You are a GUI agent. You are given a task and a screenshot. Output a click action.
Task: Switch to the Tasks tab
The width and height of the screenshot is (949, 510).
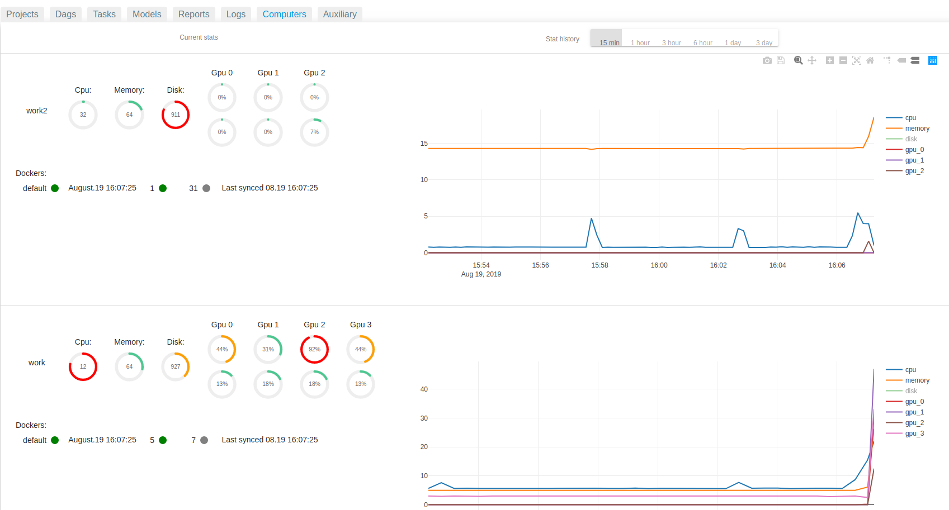tap(104, 14)
